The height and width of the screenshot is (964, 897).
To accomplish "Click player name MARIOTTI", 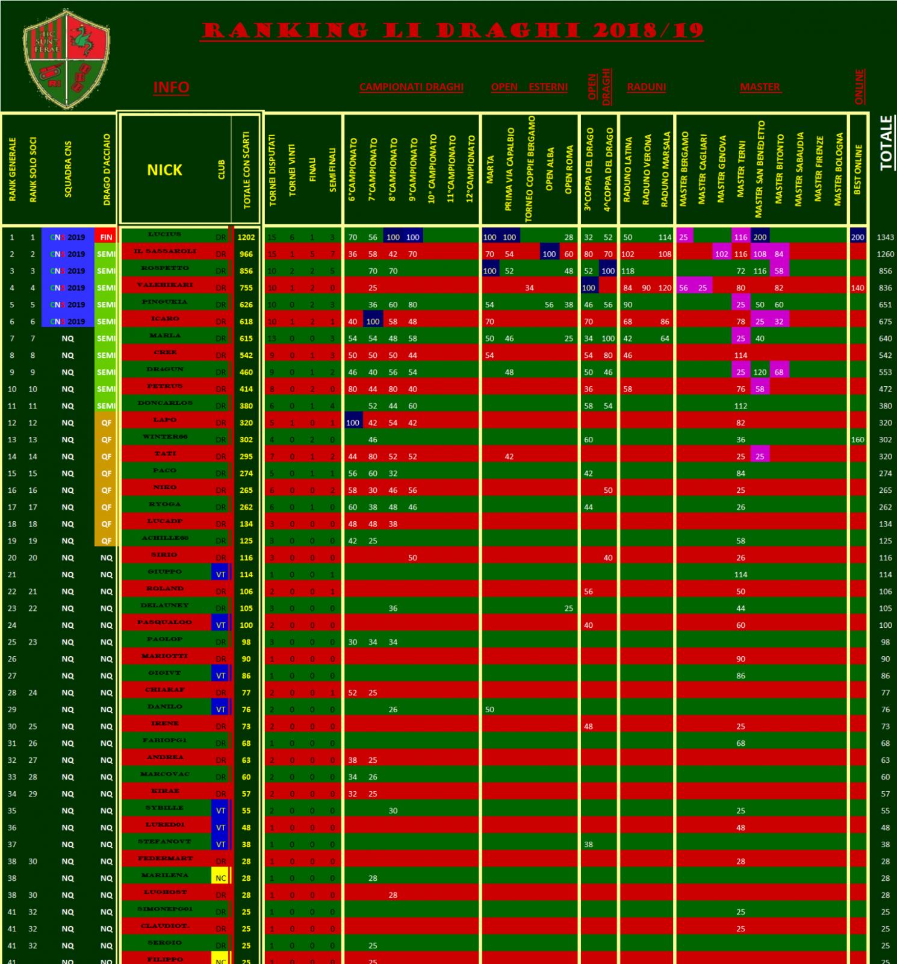I will pos(164,656).
